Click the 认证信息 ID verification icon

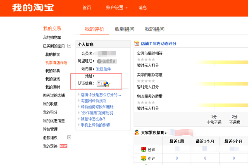[x=103, y=84]
